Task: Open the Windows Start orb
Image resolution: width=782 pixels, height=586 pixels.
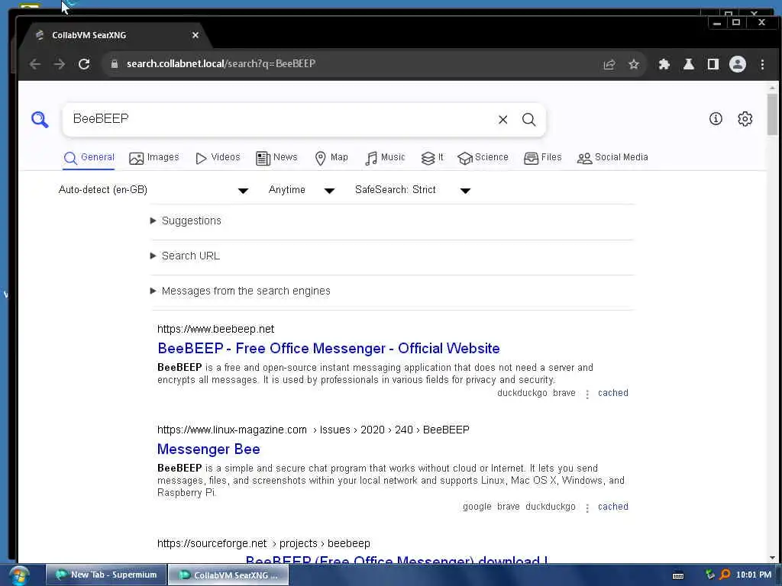Action: click(18, 575)
